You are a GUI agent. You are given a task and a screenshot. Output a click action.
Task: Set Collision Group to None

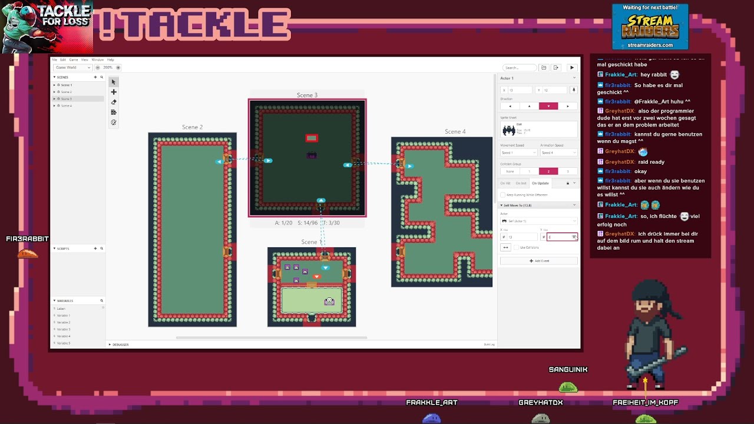510,171
